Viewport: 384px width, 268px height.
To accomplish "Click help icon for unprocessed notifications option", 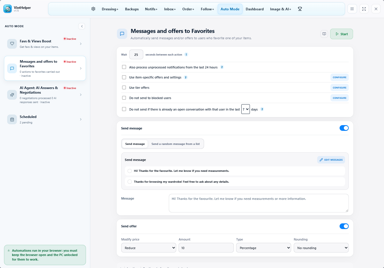I will tap(222, 67).
